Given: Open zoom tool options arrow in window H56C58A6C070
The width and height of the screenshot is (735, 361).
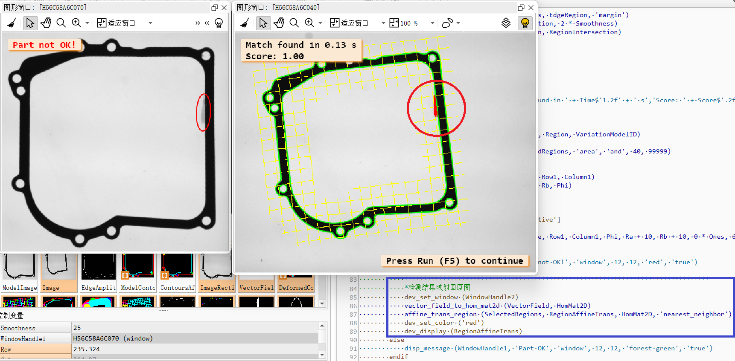Looking at the screenshot, I should [87, 23].
